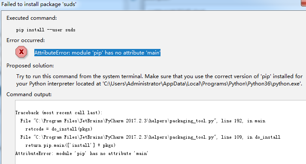Click the 'return pip.main' code line
306x164 pixels.
(70, 146)
